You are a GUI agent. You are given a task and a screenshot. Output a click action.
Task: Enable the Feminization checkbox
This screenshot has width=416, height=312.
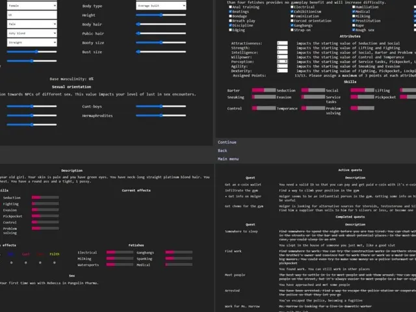click(292, 16)
